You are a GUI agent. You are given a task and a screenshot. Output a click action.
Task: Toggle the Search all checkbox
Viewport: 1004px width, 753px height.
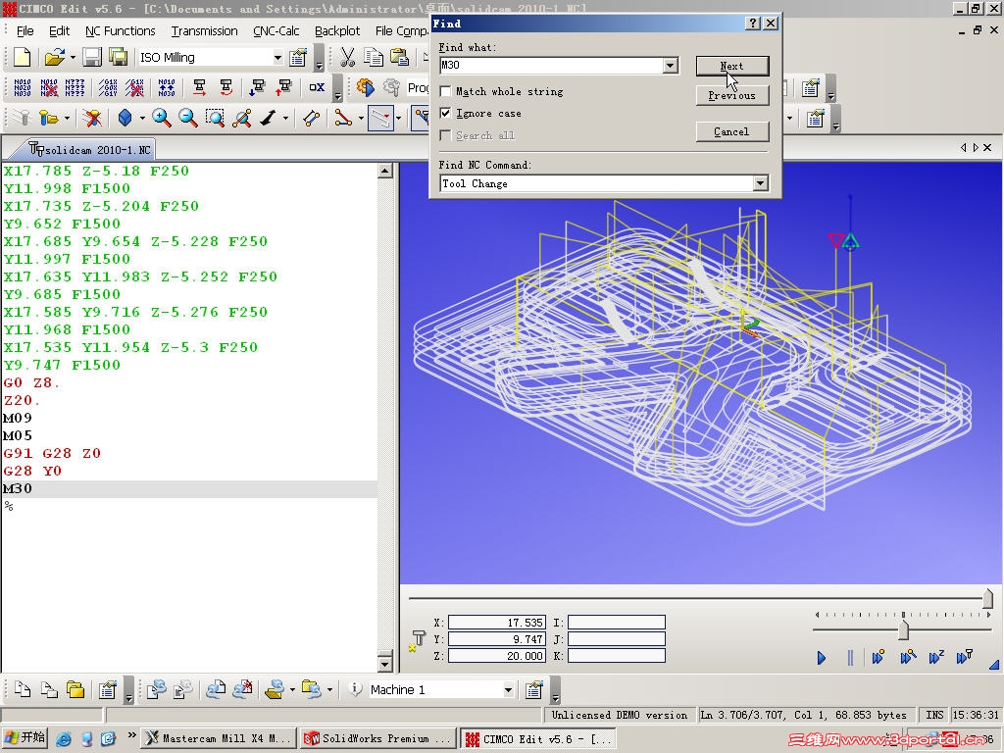pos(447,134)
